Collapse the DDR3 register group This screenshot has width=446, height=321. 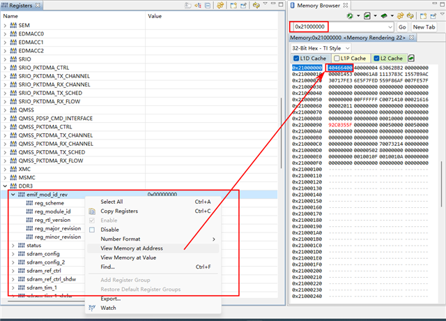click(x=5, y=186)
